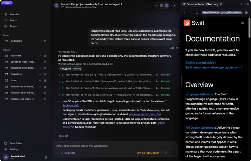Open the package-app.sh link
This screenshot has height=161, width=251.
[139, 114]
